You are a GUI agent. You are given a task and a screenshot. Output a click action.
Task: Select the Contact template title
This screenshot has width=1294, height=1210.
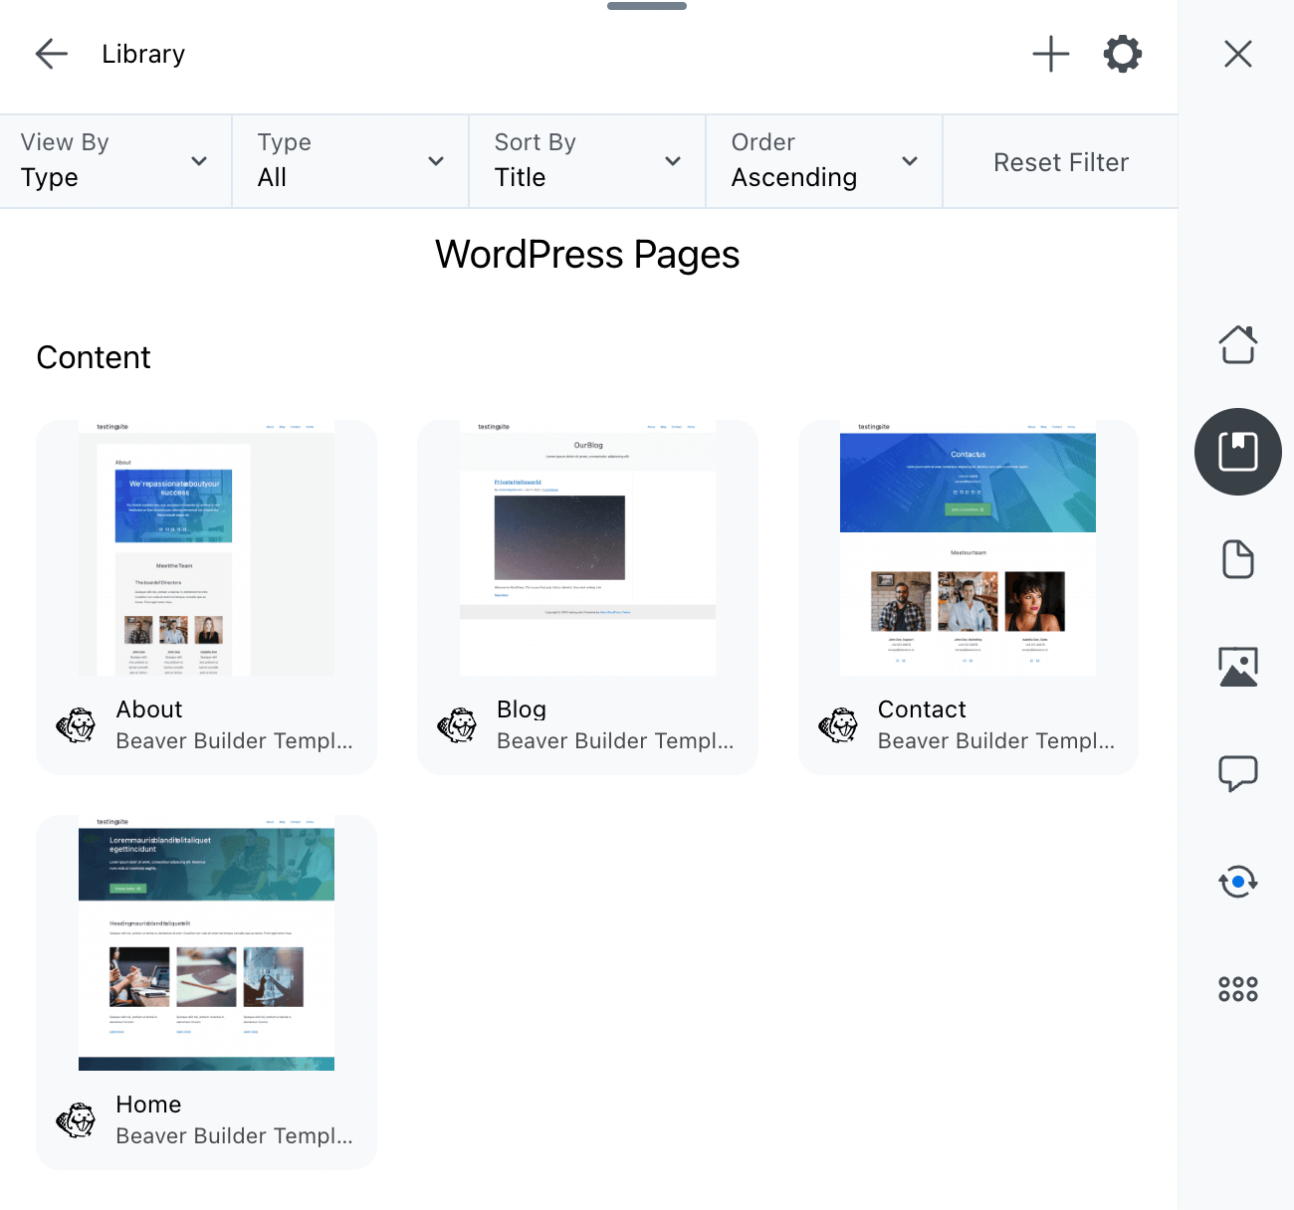tap(922, 709)
